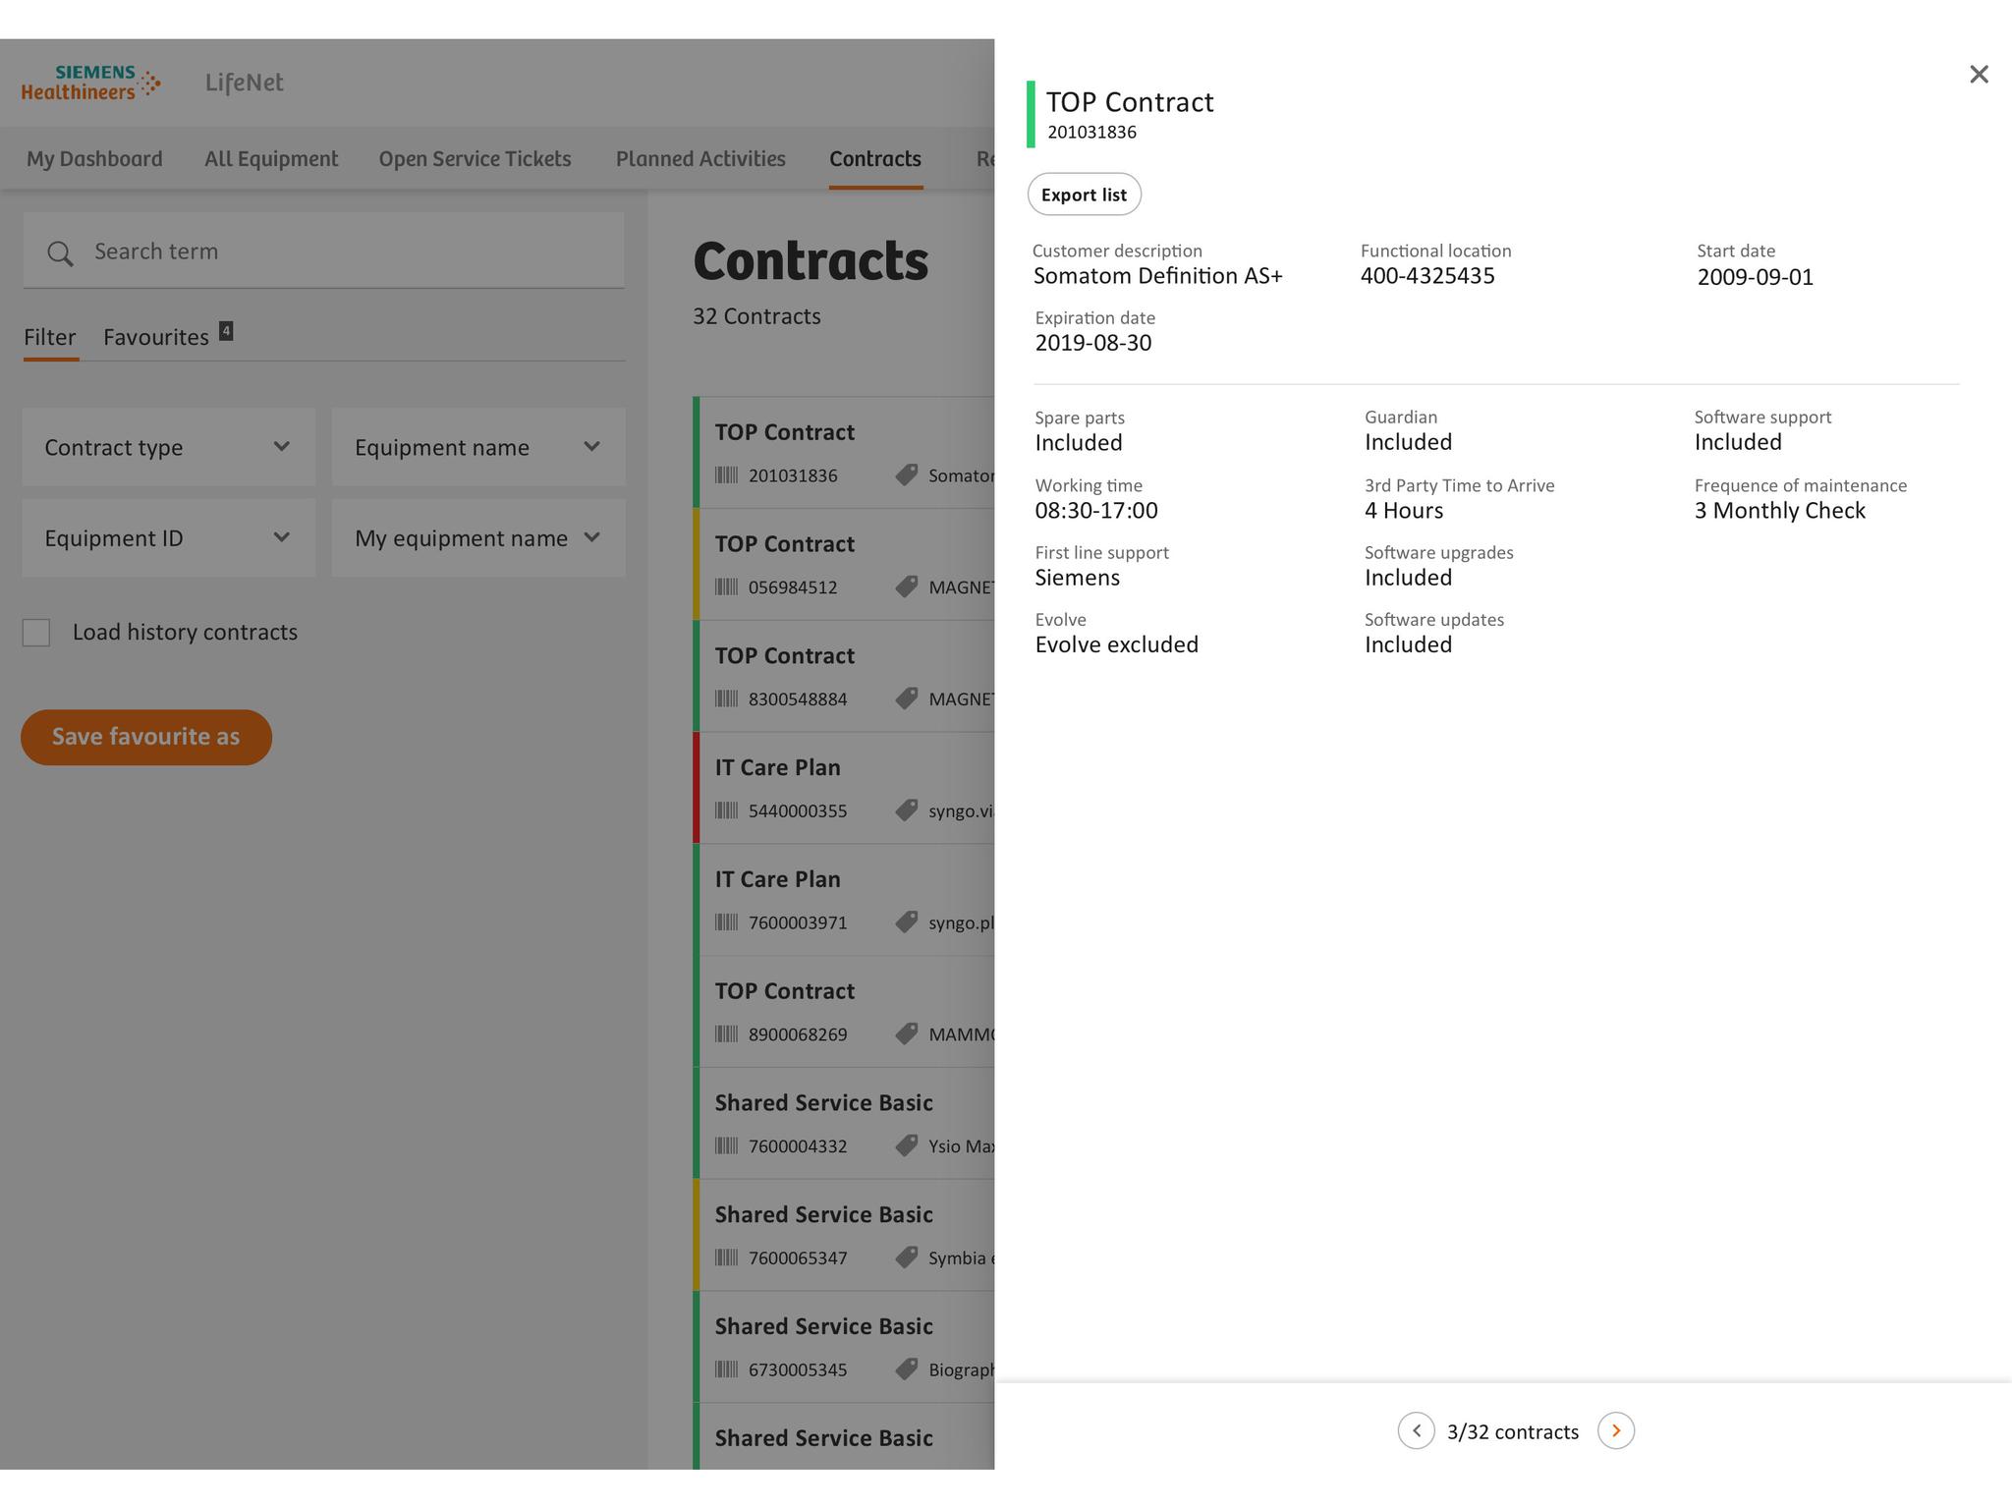This screenshot has width=2012, height=1509.
Task: Click tag icon in 7600004332 row
Action: pyautogui.click(x=906, y=1146)
